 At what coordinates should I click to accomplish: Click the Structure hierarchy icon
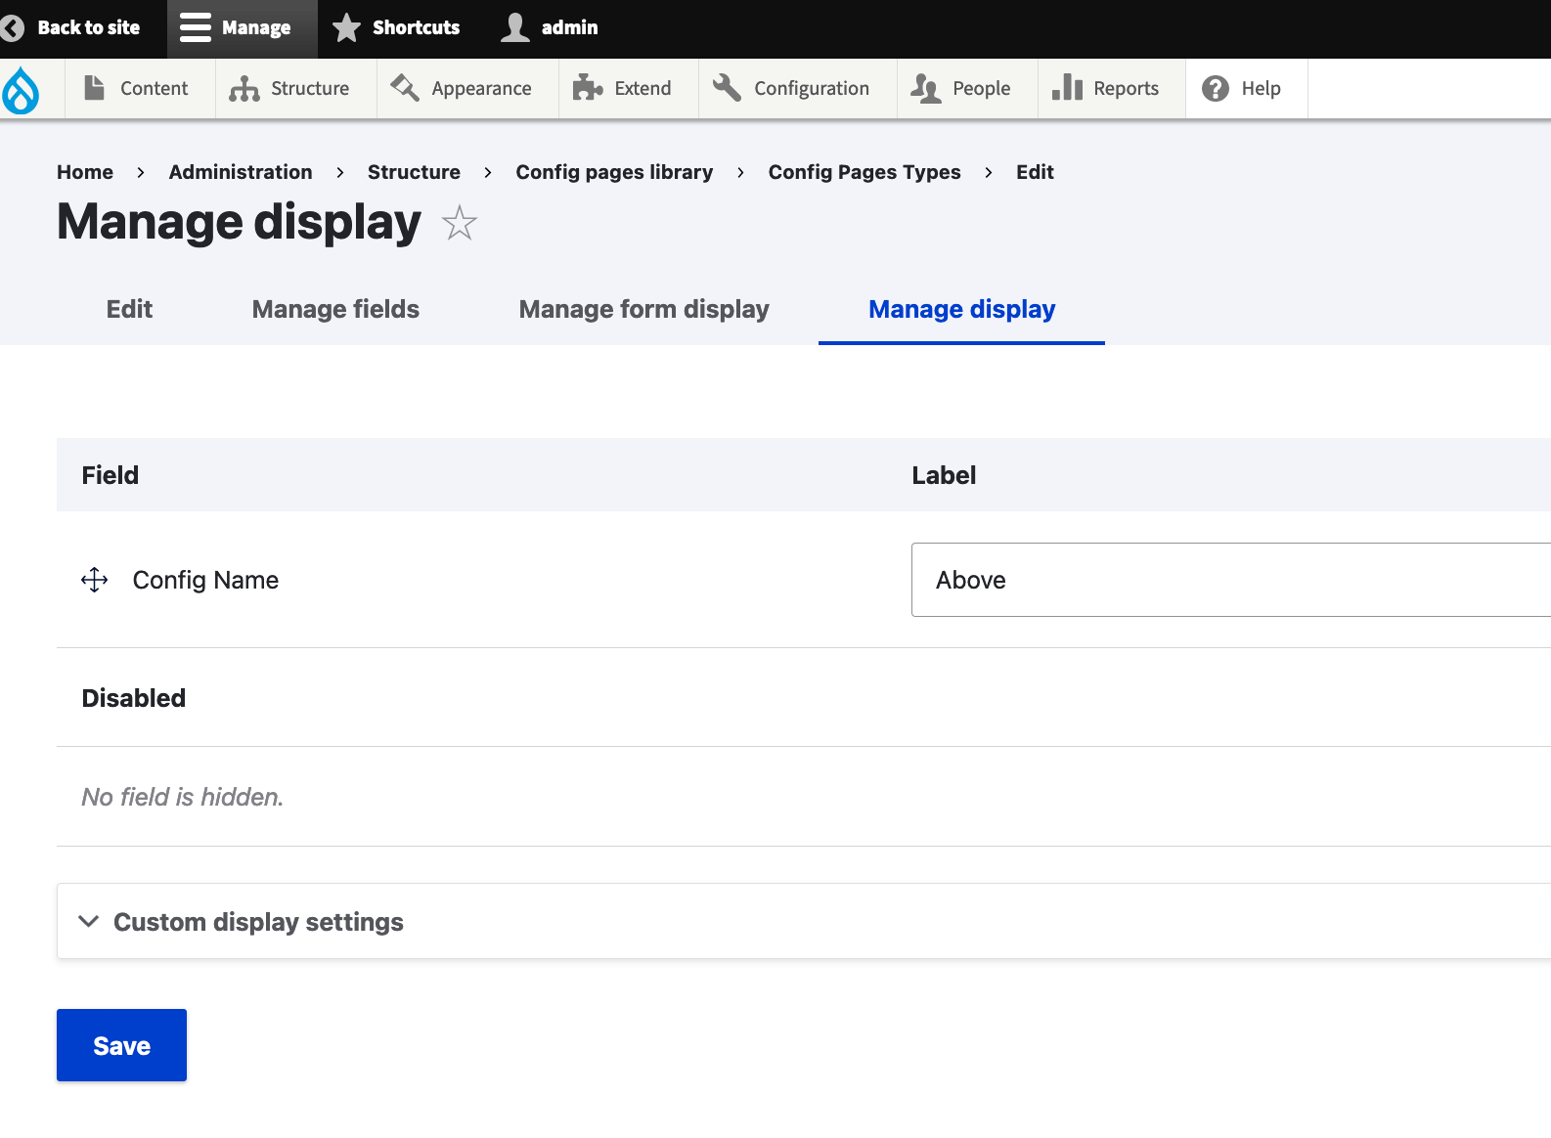[244, 89]
